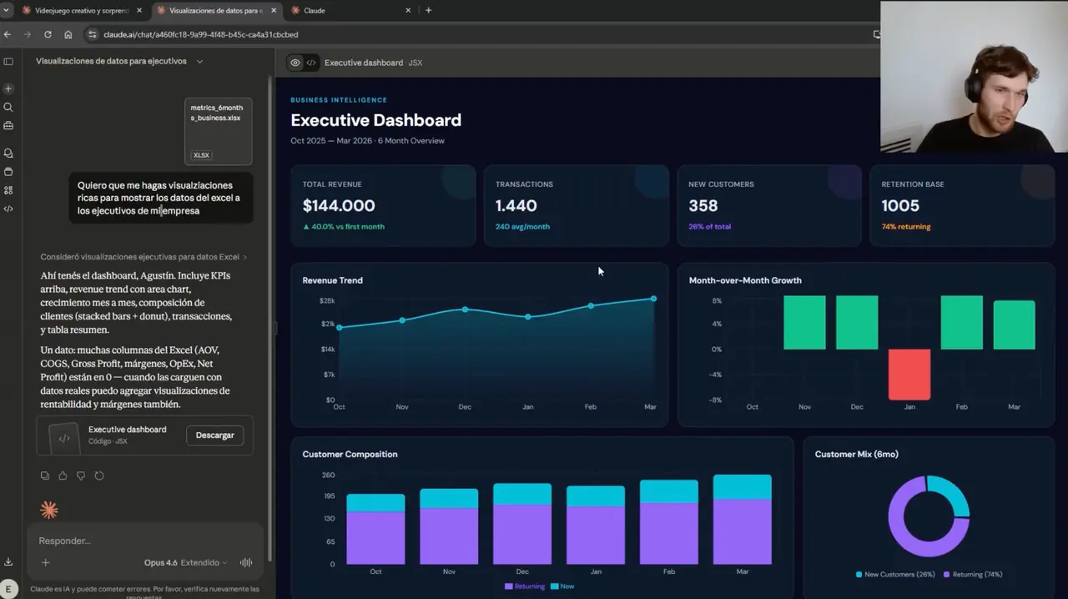This screenshot has width=1068, height=599.
Task: Close the 'Claude' browser tab
Action: tap(408, 10)
